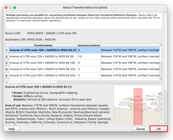The height and width of the screenshot is (140, 173).
Task: Click the green zoom window button
Action: coord(15,8)
